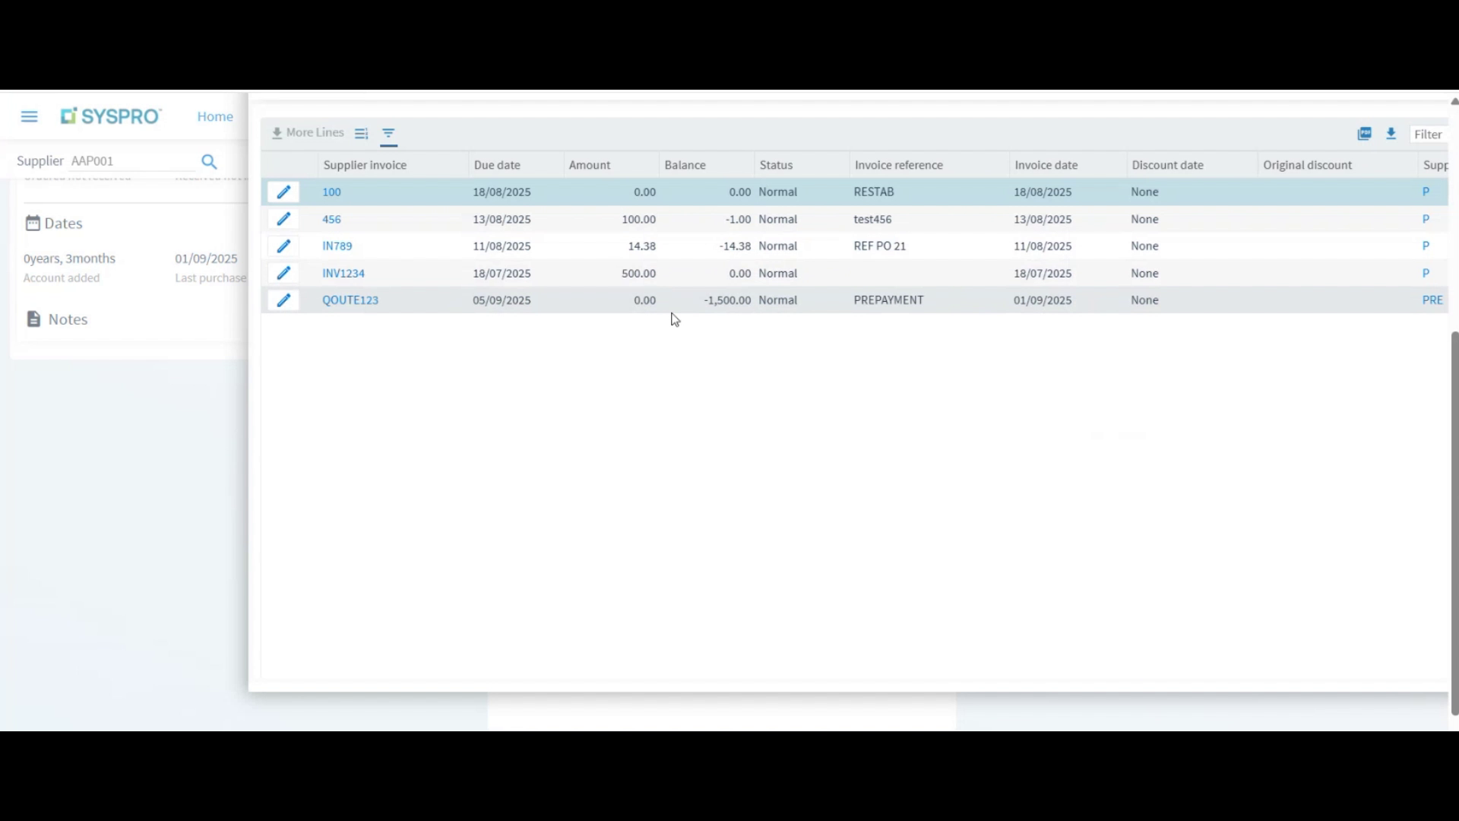Screen dimensions: 1459x821
Task: Open the hamburger navigation menu
Action: [x=29, y=116]
